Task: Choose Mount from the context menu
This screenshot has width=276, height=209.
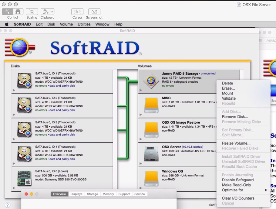Action: (x=244, y=93)
